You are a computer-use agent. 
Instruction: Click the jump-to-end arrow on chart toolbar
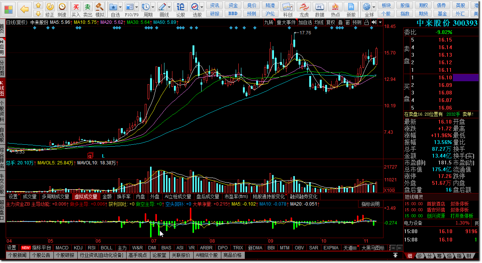click(x=374, y=23)
